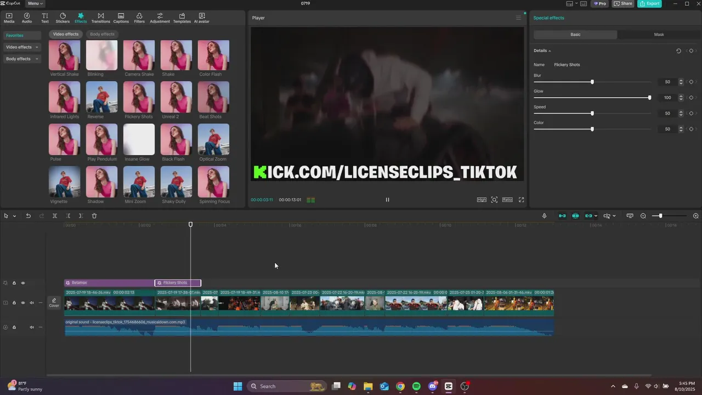
Task: Lock the effects track
Action: (x=14, y=283)
